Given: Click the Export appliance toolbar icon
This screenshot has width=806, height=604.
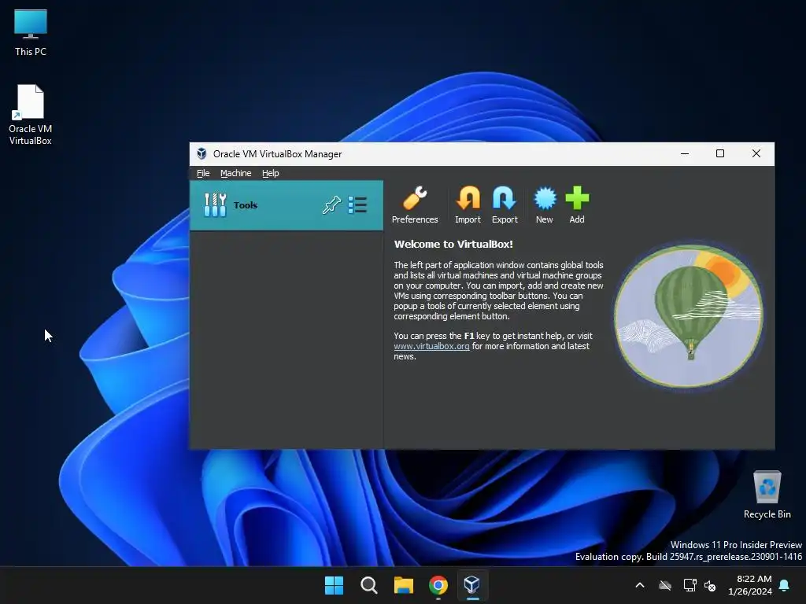Looking at the screenshot, I should pyautogui.click(x=505, y=205).
